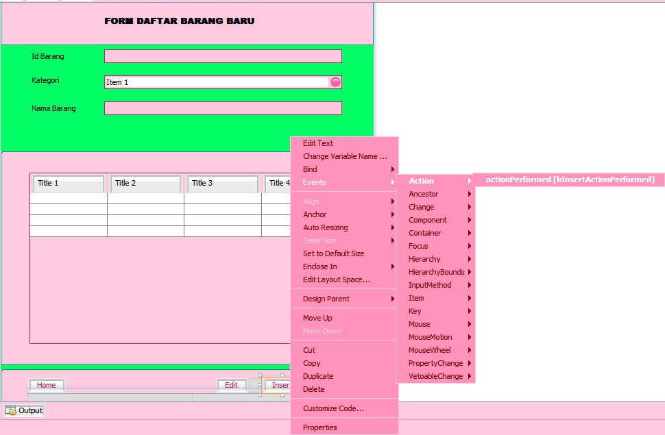Open the Kategori combo box dropdown button
Image resolution: width=665 pixels, height=435 pixels.
tap(335, 82)
